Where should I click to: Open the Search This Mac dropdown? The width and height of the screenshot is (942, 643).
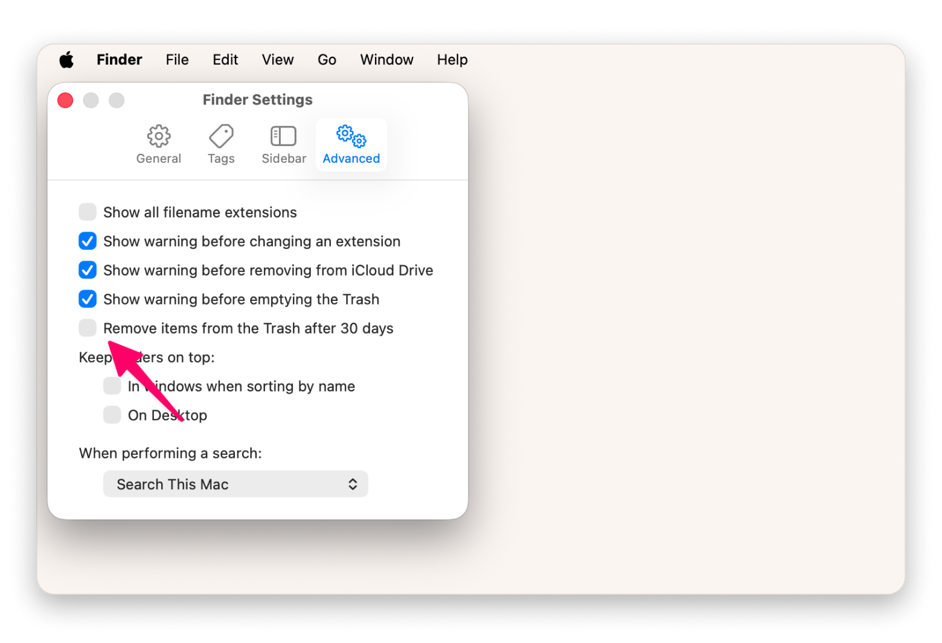click(x=235, y=484)
